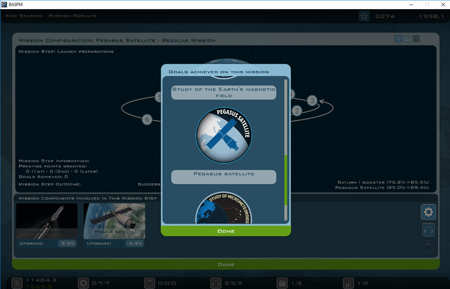The width and height of the screenshot is (450, 289).
Task: Click the buildings status bar icon beside 1/3
Action: tap(282, 283)
